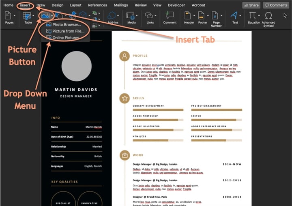Switch to the Draw tab
This screenshot has height=206, width=292.
coord(41,5)
